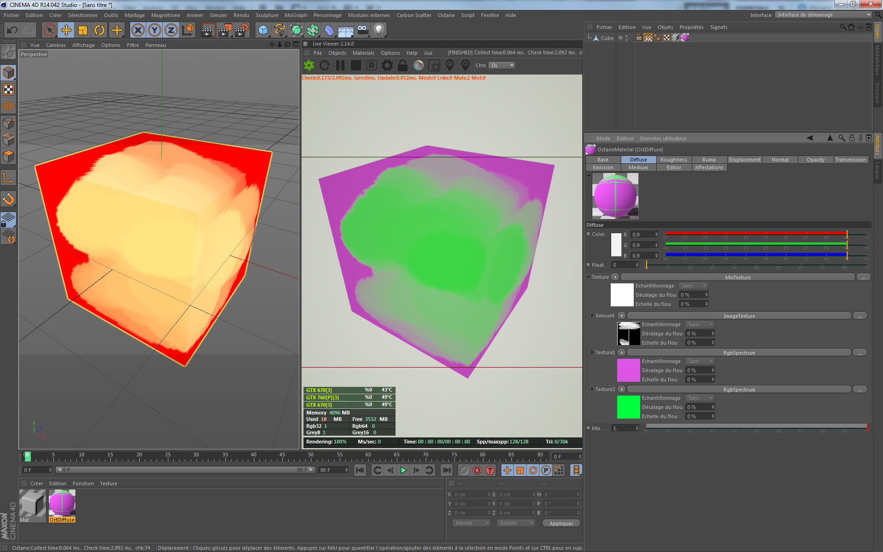Open the MoGraph menu

[x=295, y=15]
